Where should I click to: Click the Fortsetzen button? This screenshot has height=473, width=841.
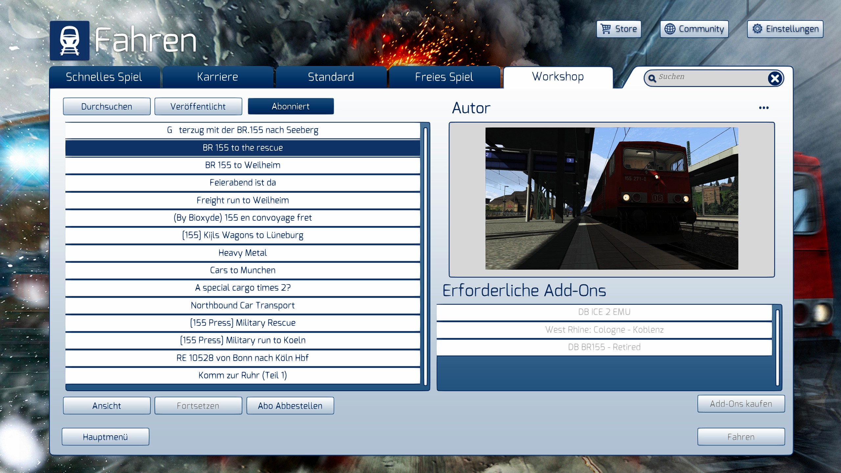(x=198, y=406)
